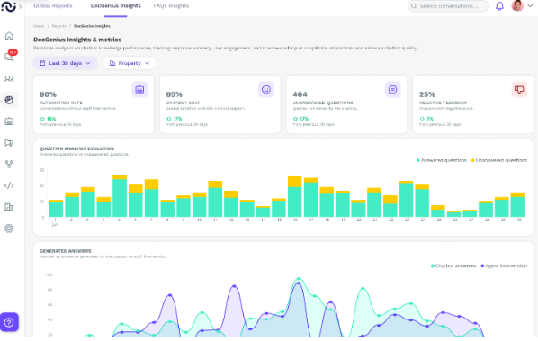
Task: Toggle Agent intervention legend series
Action: tap(504, 265)
